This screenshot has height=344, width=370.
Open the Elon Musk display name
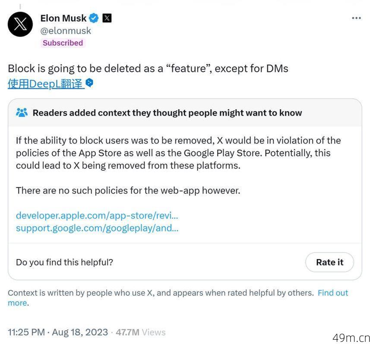tap(63, 18)
